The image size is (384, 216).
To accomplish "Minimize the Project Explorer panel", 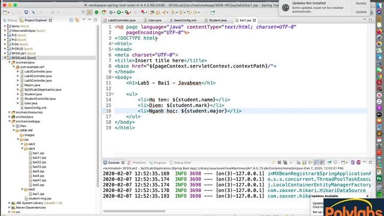I will click(89, 20).
